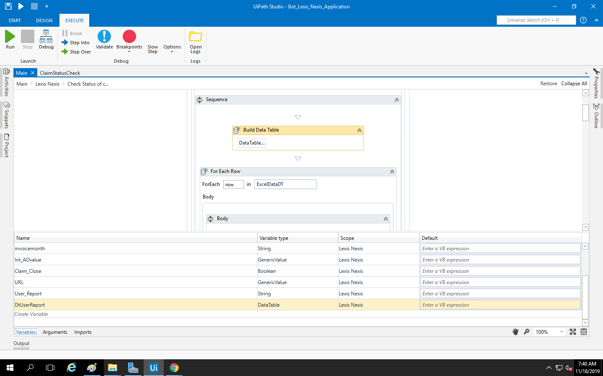Open the Imports panel tab
This screenshot has height=376, width=603.
click(x=83, y=332)
